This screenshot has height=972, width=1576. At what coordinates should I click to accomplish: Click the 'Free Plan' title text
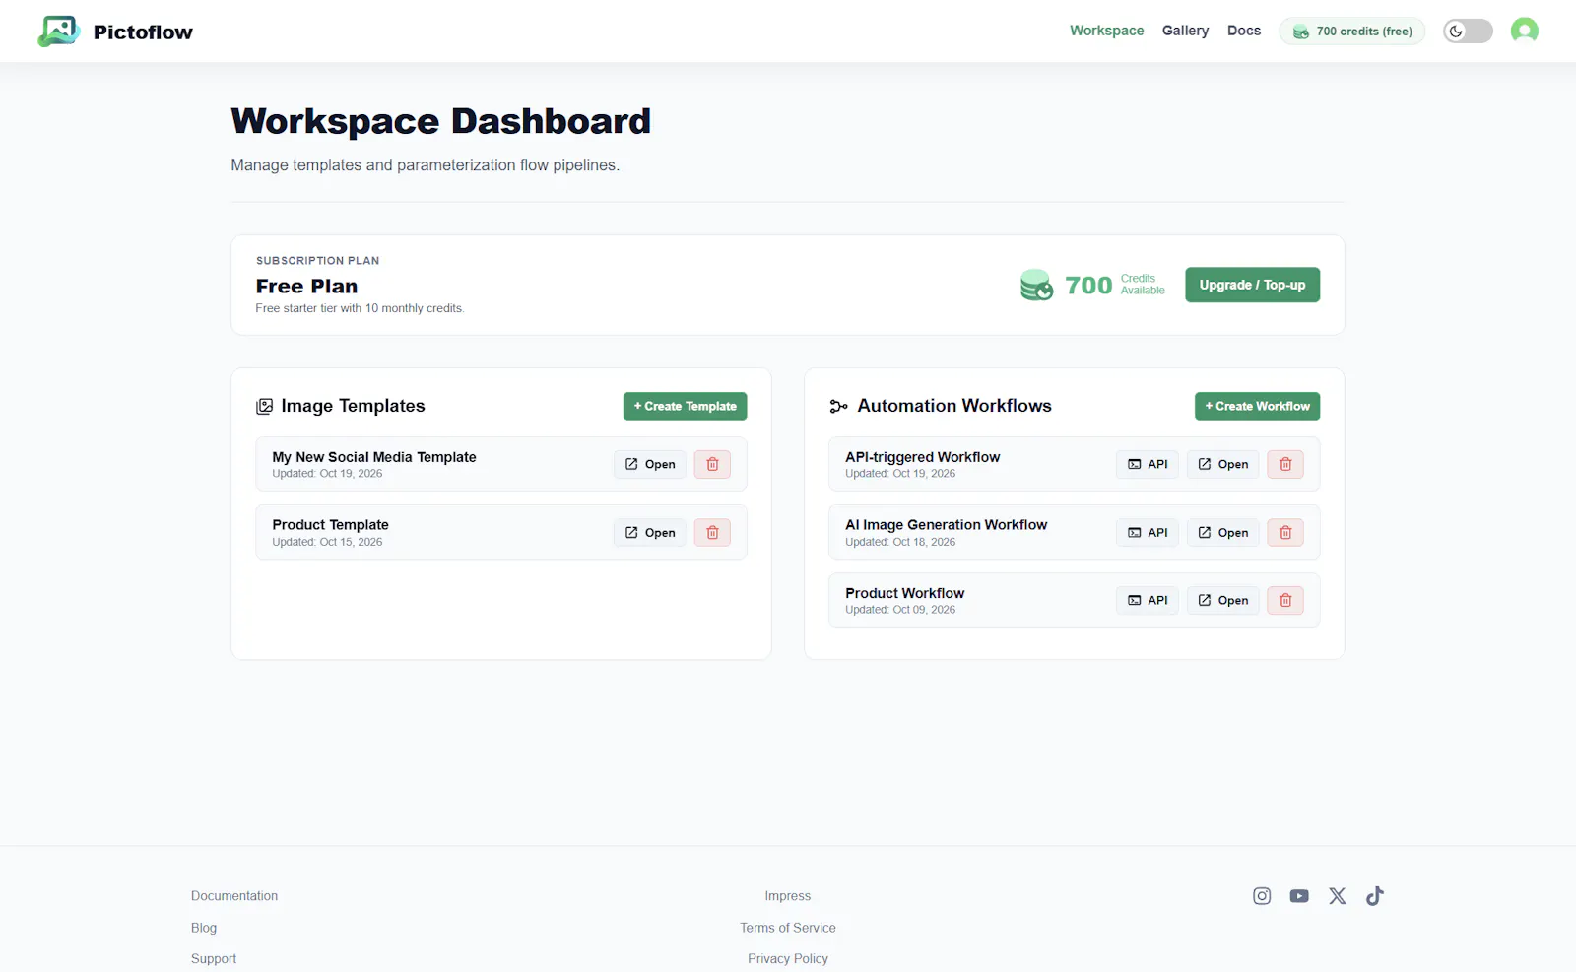307,287
